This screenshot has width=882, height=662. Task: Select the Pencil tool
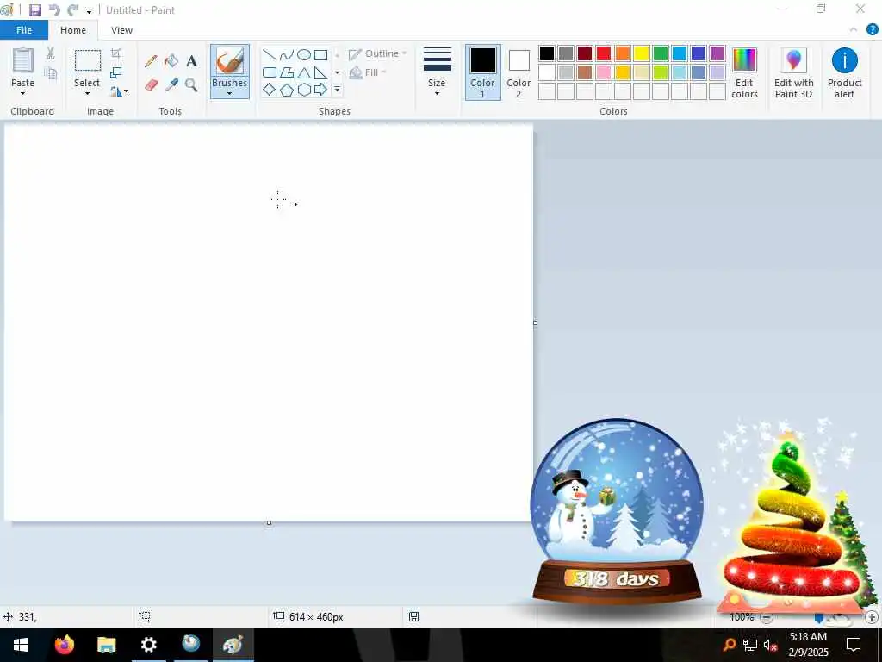pyautogui.click(x=151, y=61)
